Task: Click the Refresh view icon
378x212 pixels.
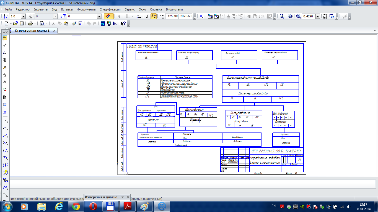Action: click(332, 17)
